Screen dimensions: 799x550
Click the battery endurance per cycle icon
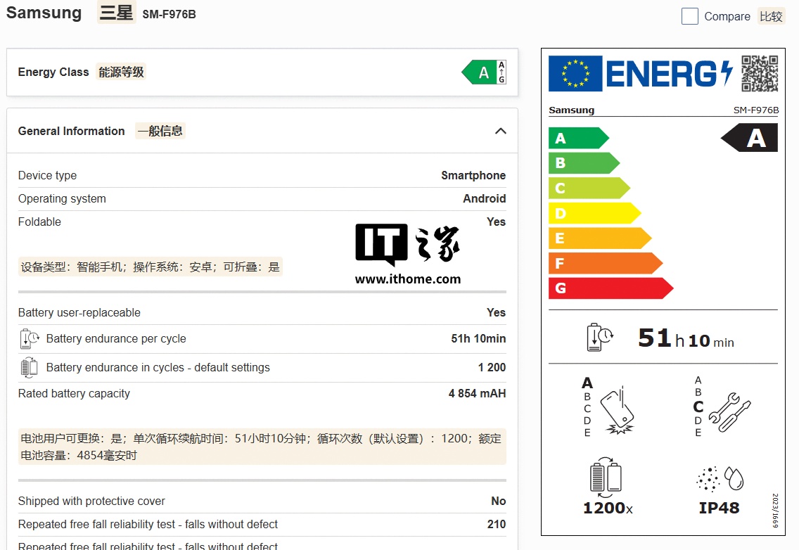click(x=29, y=338)
